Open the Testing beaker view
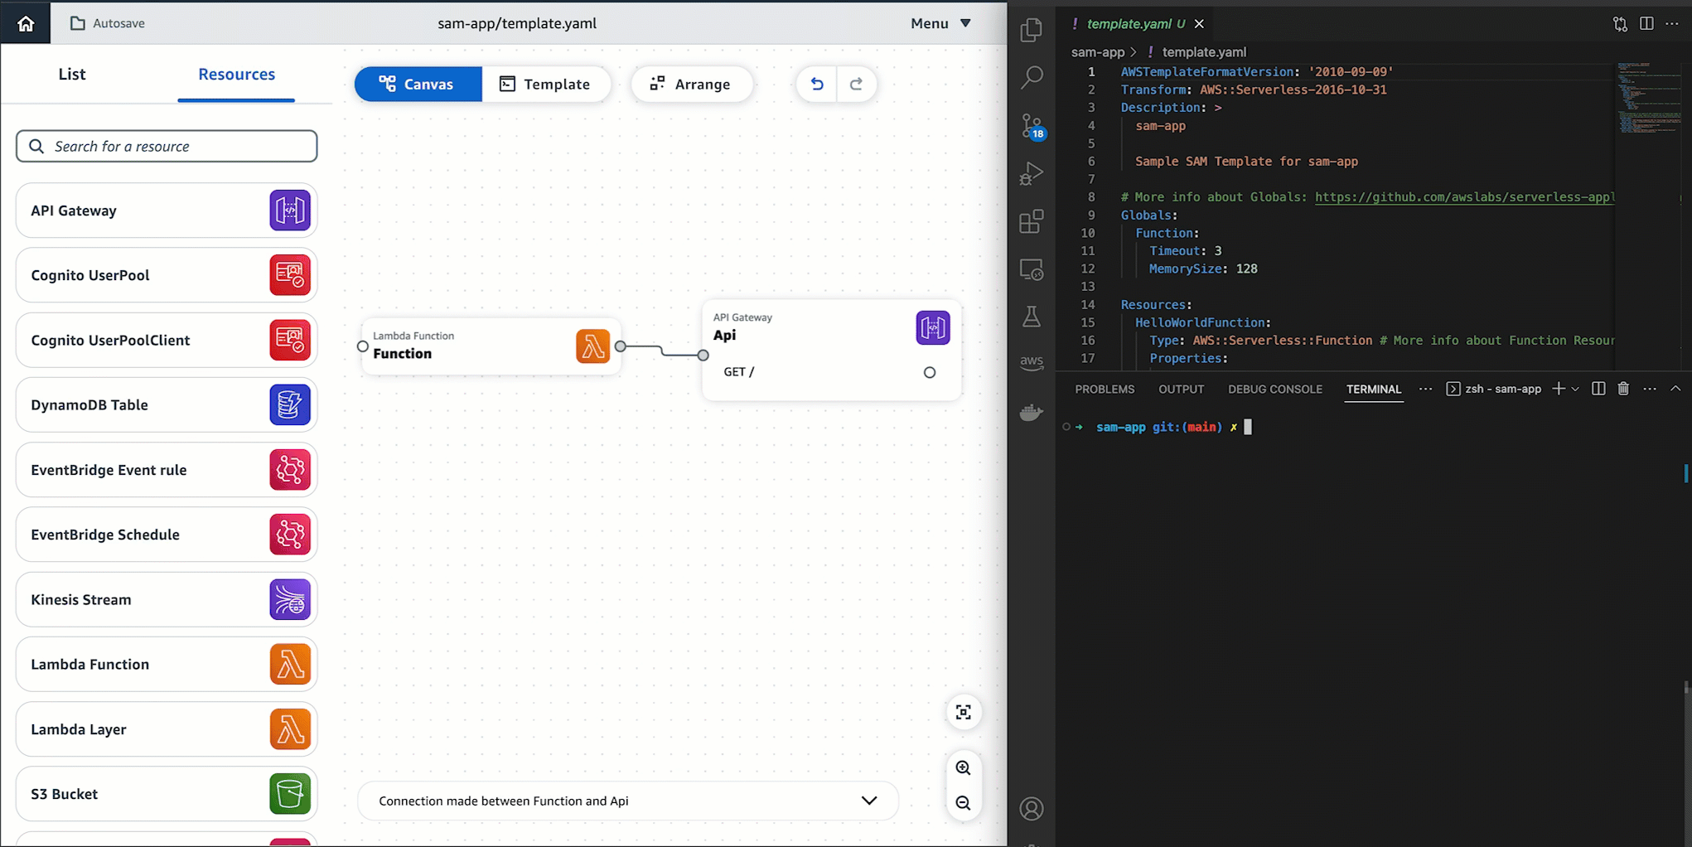 (x=1032, y=316)
